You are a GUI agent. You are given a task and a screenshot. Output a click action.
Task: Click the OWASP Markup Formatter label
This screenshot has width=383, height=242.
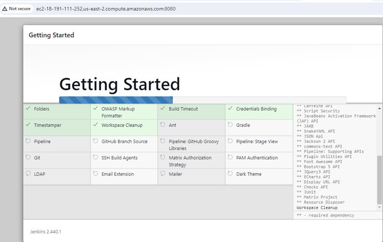(118, 112)
